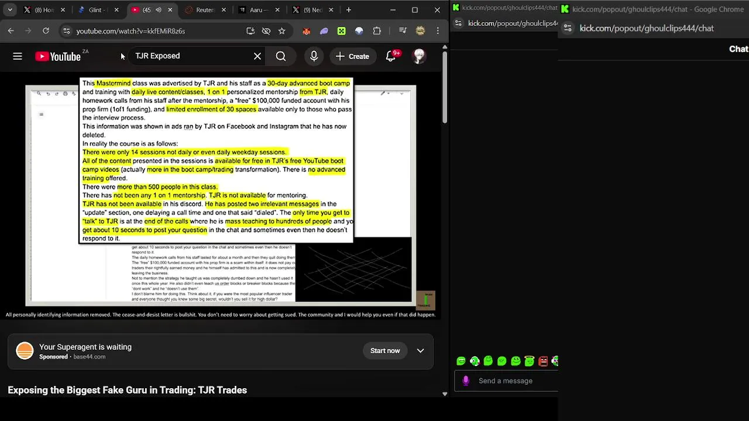View site information icon in address bar
Viewport: 749px width, 421px height.
pos(66,31)
